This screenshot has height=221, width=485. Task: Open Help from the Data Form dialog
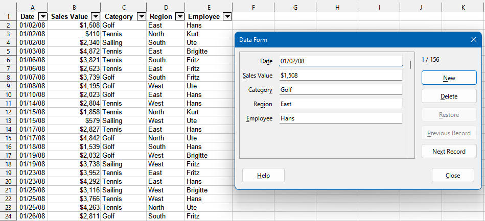point(263,175)
